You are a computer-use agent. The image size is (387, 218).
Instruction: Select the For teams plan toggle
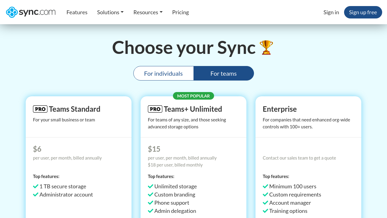click(x=223, y=74)
